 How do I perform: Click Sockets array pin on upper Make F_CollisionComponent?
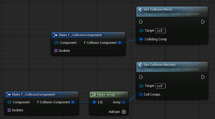(56, 50)
